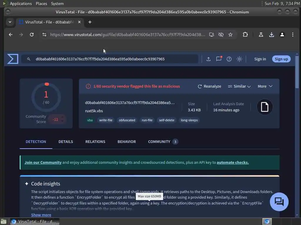The width and height of the screenshot is (301, 225).
Task: Open the tab search dropdown arrow
Action: click(10, 22)
